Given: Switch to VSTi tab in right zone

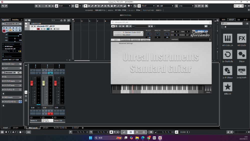Looking at the screenshot, I should tap(223, 20).
